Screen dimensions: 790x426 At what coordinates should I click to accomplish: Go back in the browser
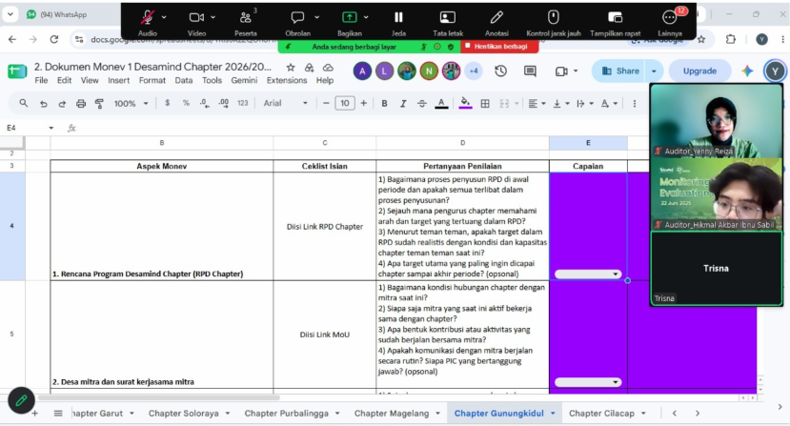coord(12,39)
